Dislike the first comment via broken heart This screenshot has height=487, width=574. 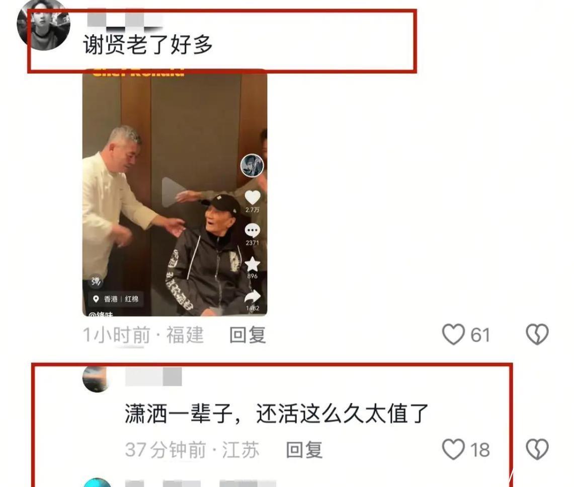click(537, 334)
